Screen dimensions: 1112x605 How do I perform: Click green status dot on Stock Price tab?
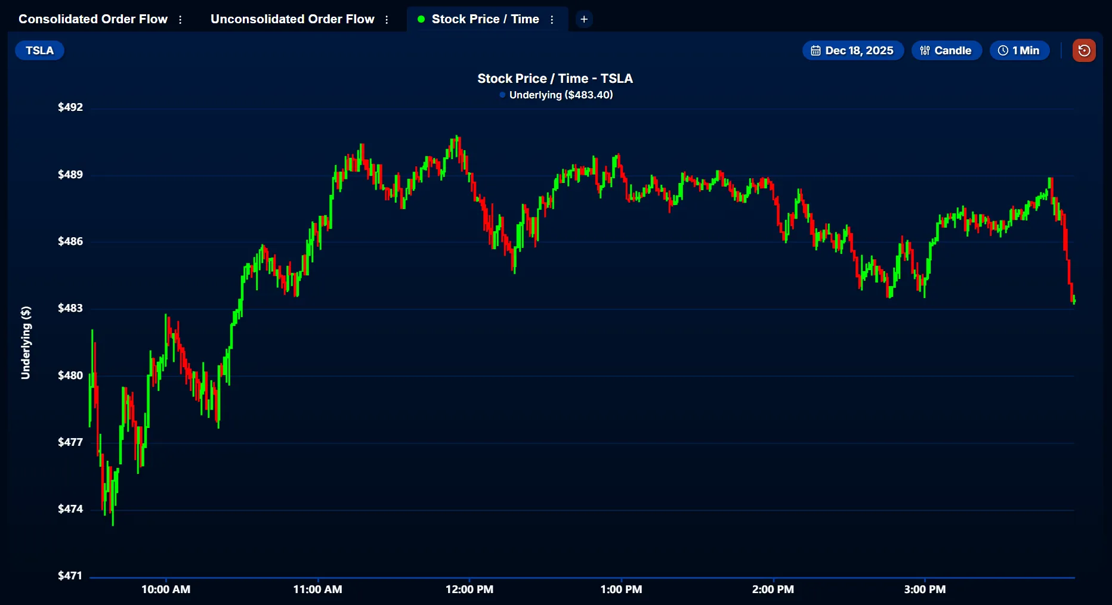421,20
